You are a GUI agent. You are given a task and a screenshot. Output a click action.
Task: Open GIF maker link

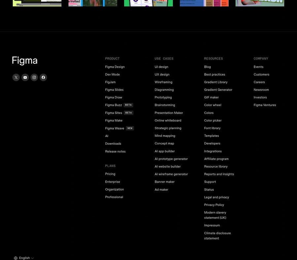coord(212,97)
